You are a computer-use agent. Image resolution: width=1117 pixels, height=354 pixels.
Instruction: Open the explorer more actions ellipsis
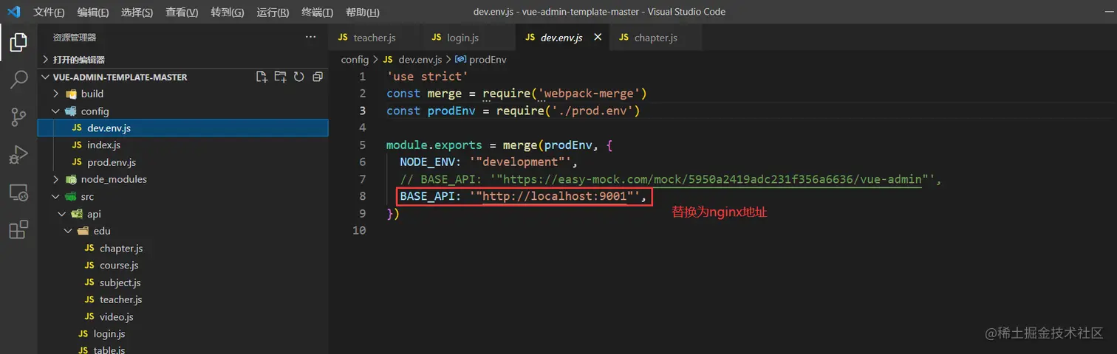tap(310, 37)
